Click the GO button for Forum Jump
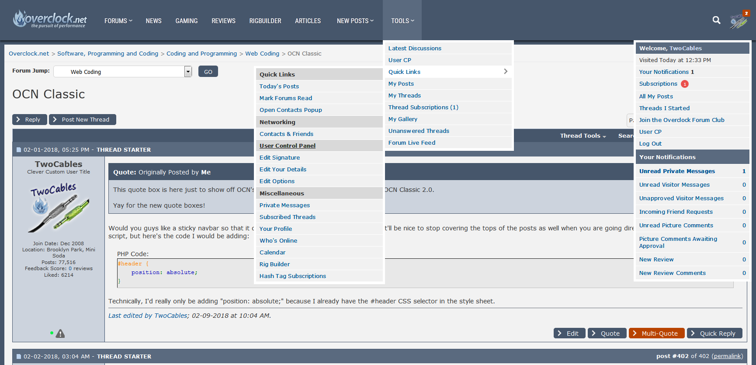756x365 pixels. [x=208, y=72]
